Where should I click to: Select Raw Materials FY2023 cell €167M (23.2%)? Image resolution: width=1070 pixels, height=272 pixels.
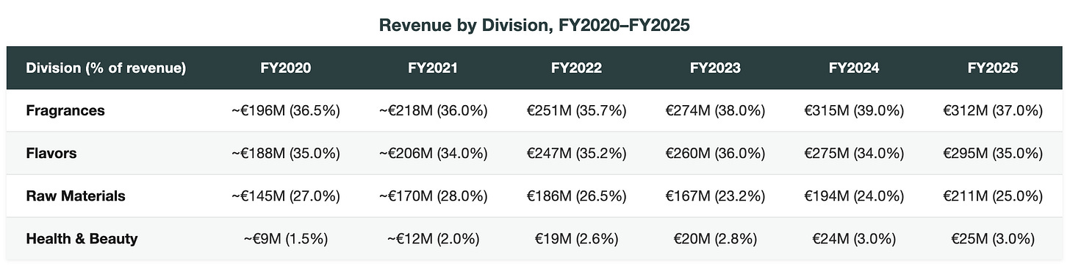(715, 196)
